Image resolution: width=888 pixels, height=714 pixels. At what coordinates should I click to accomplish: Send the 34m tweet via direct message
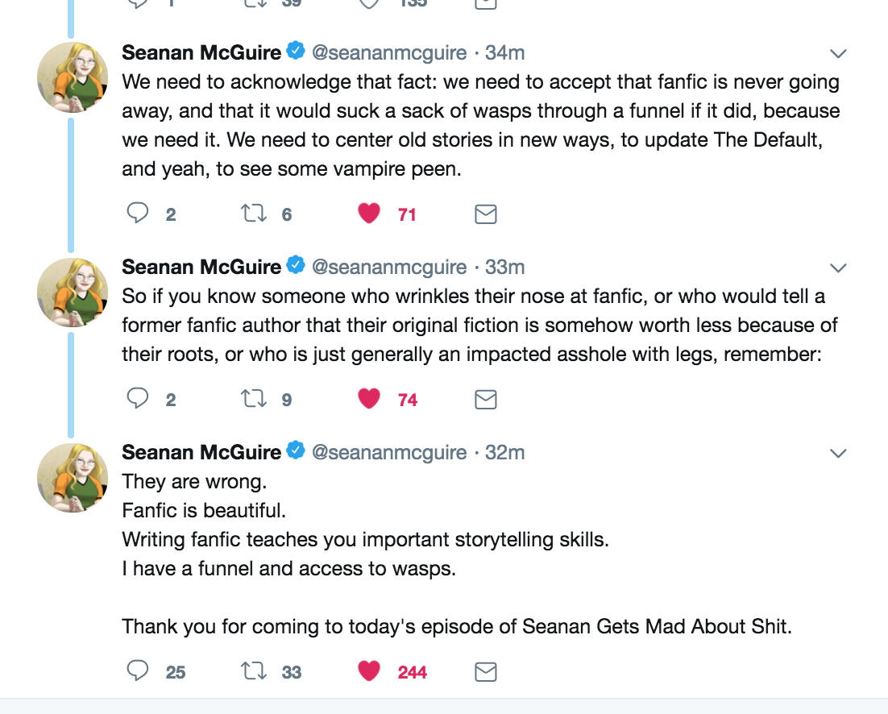coord(485,214)
